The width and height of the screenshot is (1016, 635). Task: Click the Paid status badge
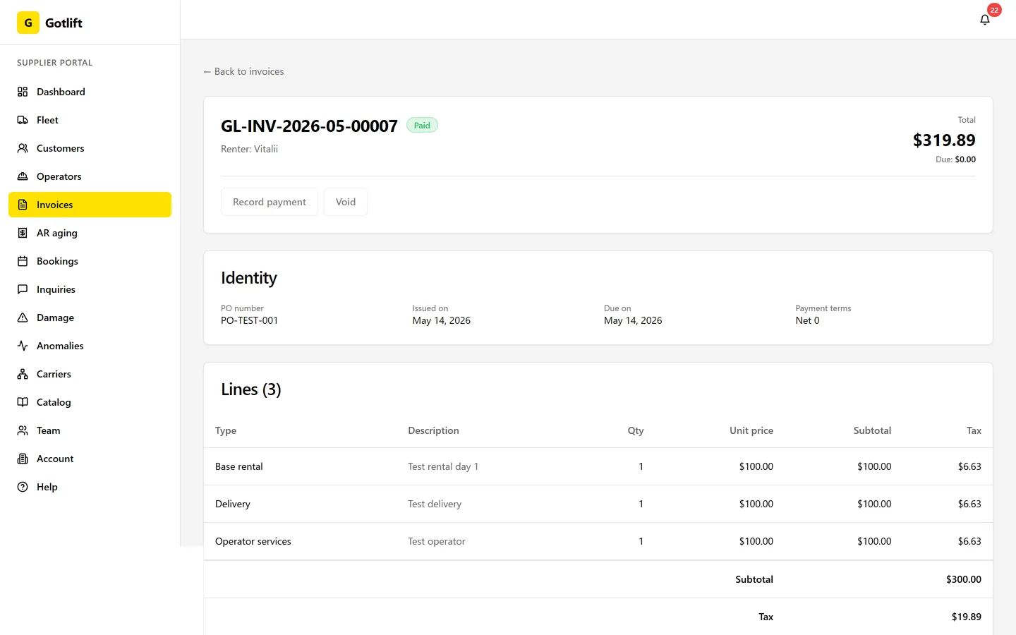coord(422,126)
